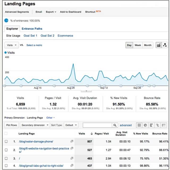Image resolution: width=170 pixels, height=170 pixels.
Task: Click the search magnifier button
Action: 115,125
